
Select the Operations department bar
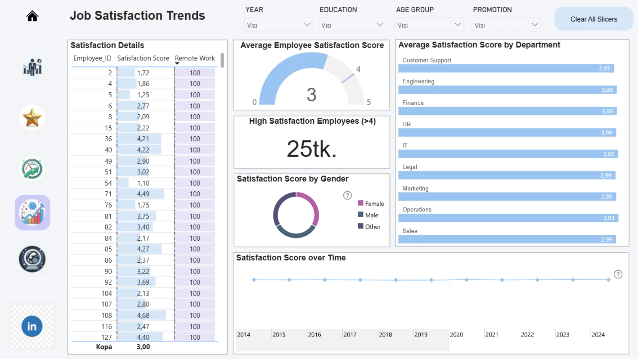point(508,218)
